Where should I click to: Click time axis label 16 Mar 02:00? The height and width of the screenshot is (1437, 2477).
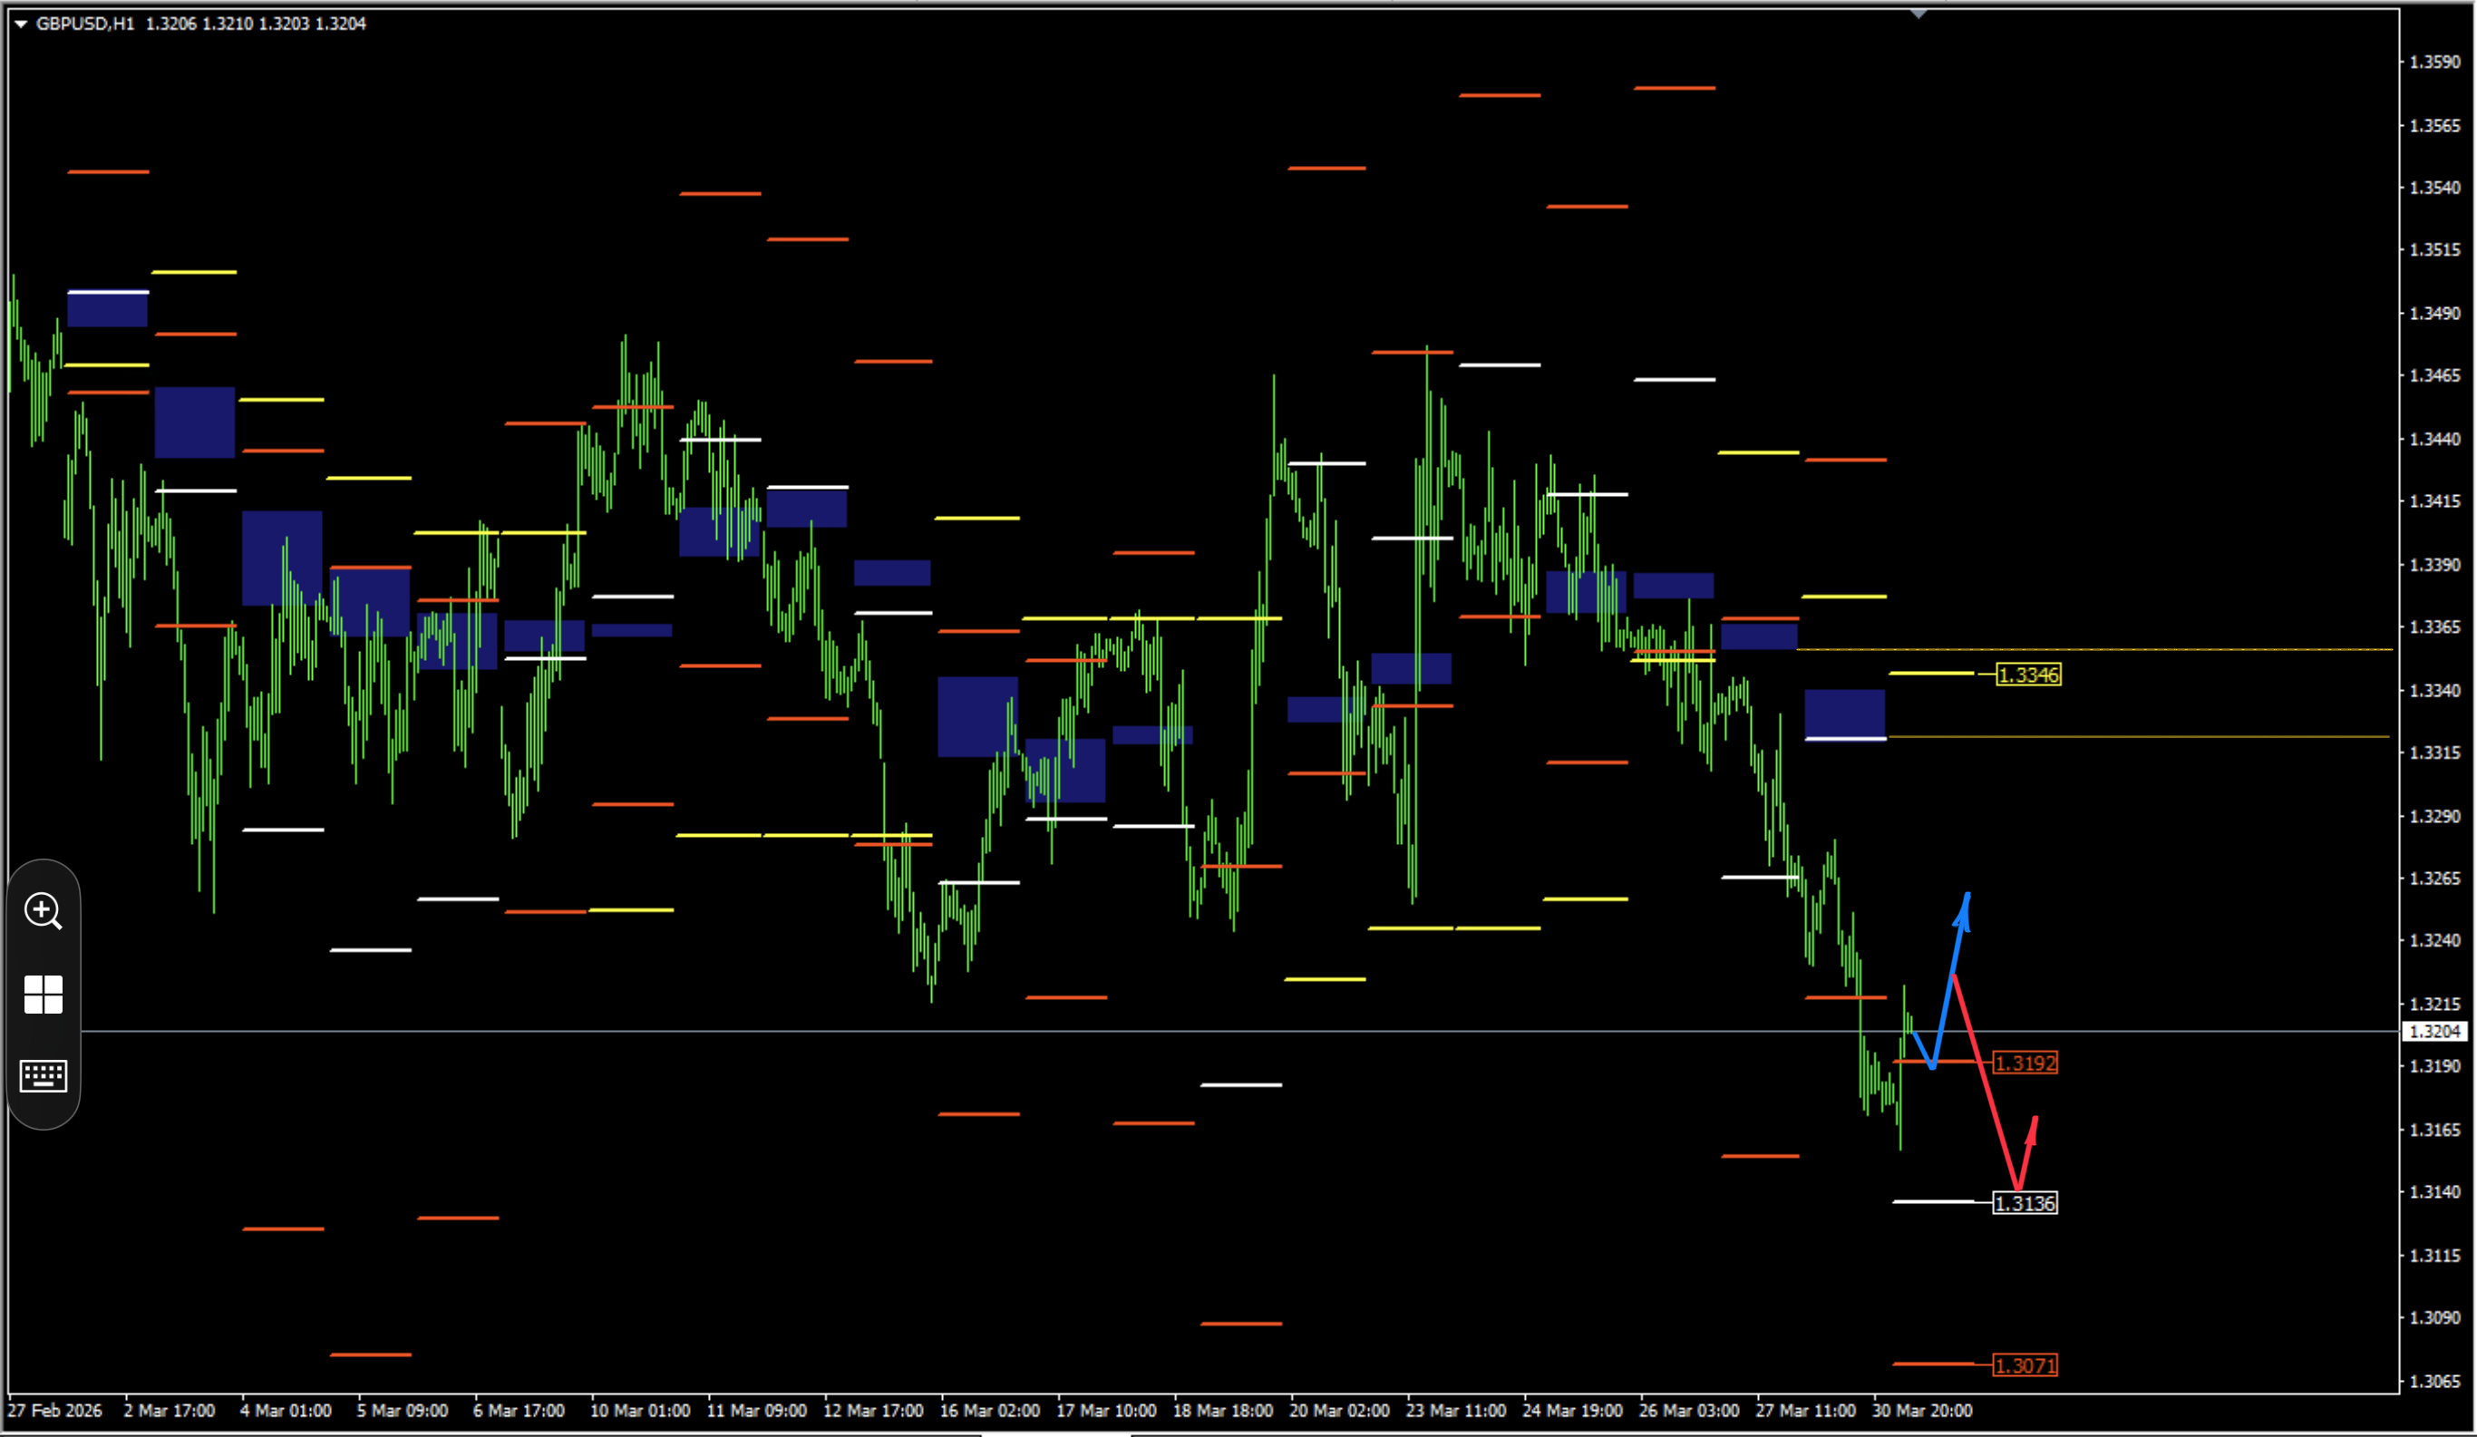pos(990,1411)
